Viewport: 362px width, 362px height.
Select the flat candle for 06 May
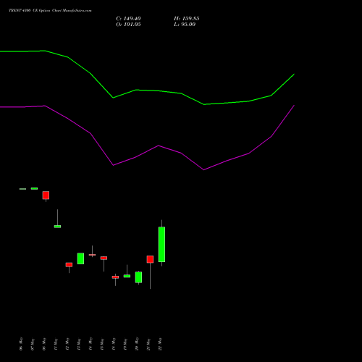22,189
